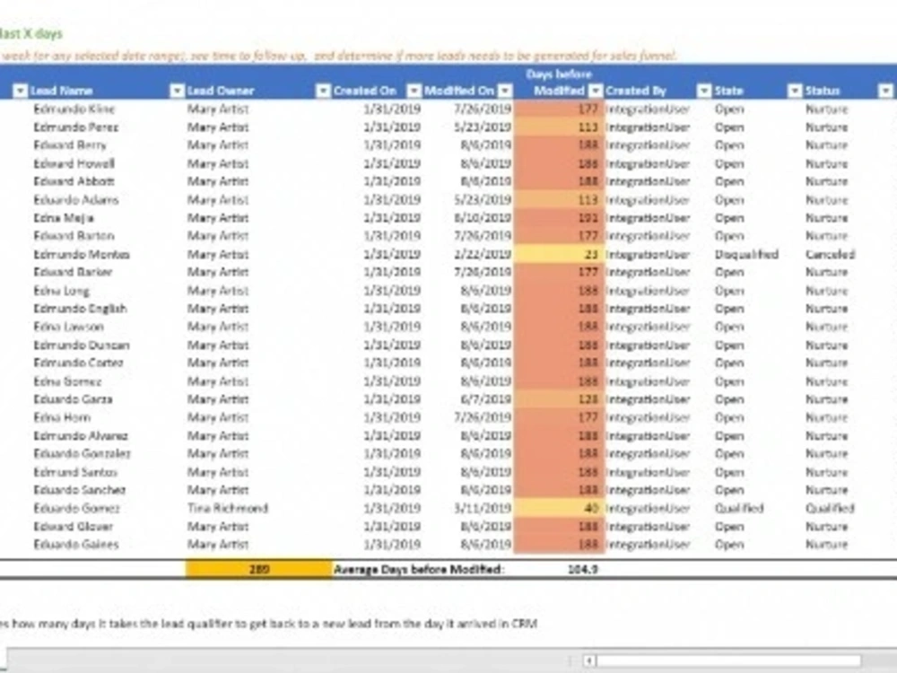897x673 pixels.
Task: Select the 40 days before modified cell
Action: 559,508
